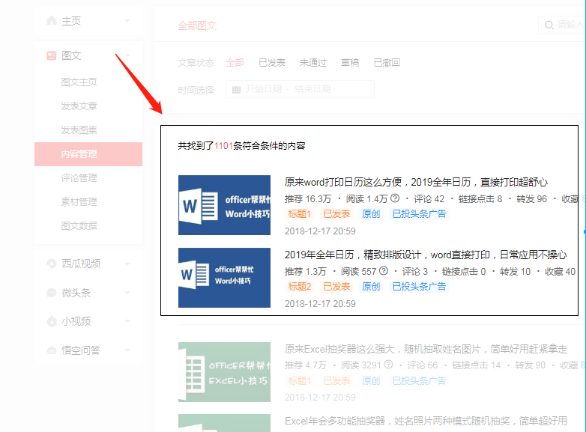Click 推荐 1.3万 statistic
This screenshot has width=586, height=432.
tap(305, 272)
